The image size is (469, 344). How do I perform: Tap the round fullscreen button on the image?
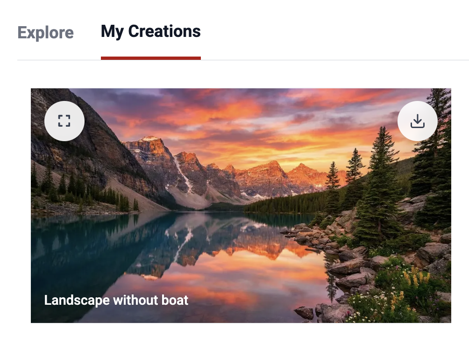tap(64, 121)
